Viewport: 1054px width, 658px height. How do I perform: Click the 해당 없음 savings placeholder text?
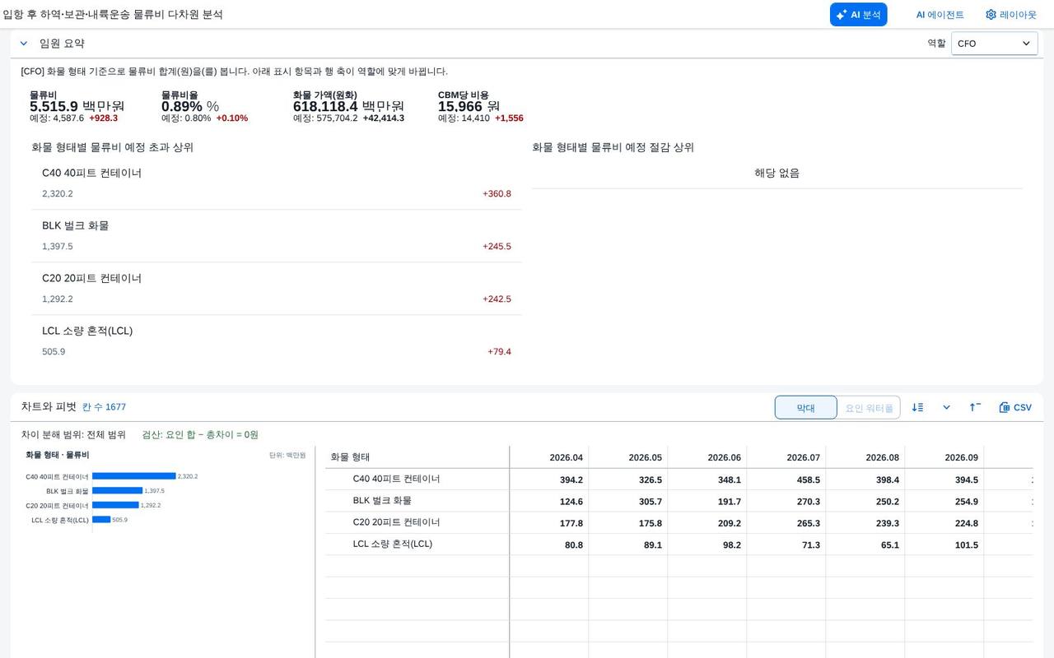(x=777, y=173)
